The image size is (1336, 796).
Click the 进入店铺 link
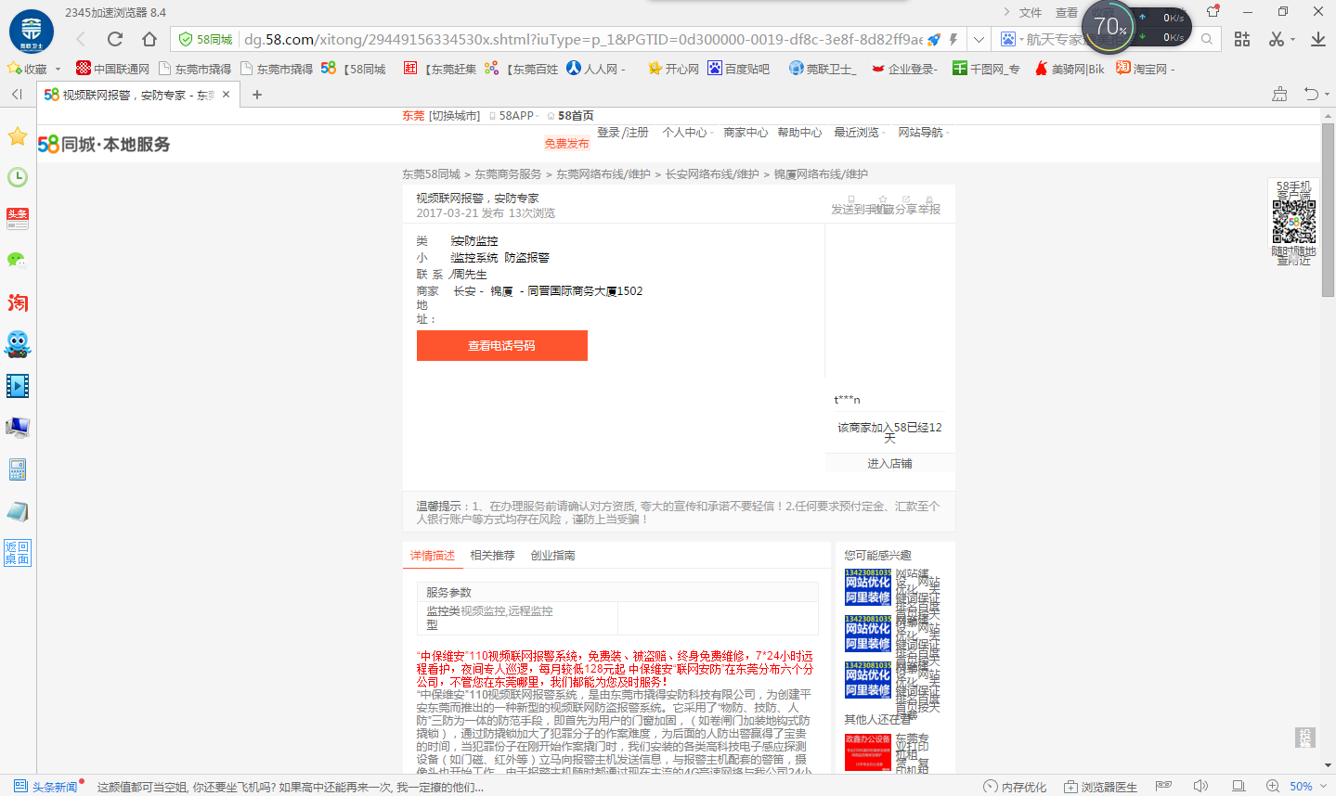pos(889,464)
